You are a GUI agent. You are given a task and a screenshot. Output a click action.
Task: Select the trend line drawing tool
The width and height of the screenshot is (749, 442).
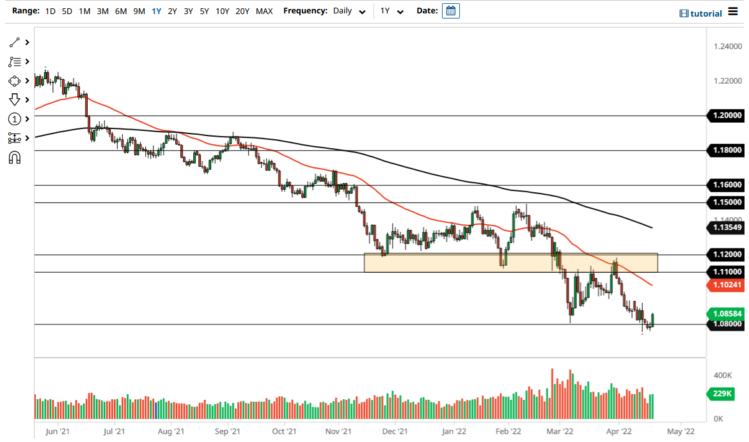pos(14,42)
